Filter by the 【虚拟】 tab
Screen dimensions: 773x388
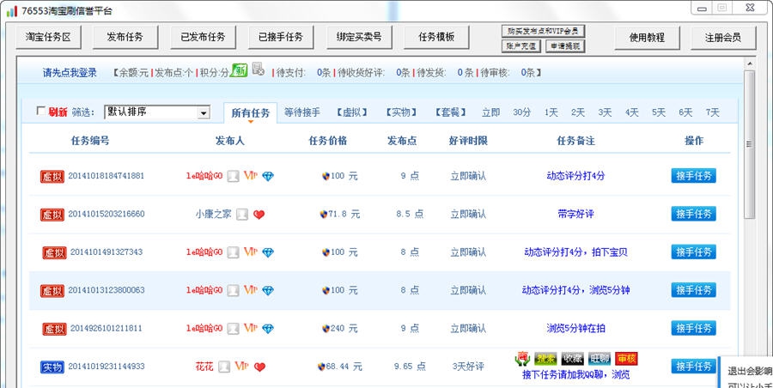point(352,112)
